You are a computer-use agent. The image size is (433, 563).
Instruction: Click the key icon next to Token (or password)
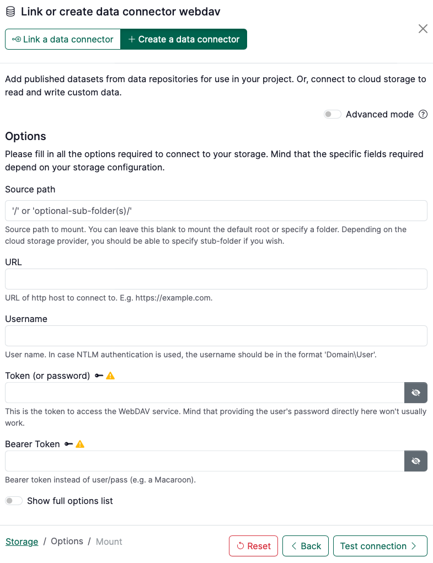coord(99,376)
